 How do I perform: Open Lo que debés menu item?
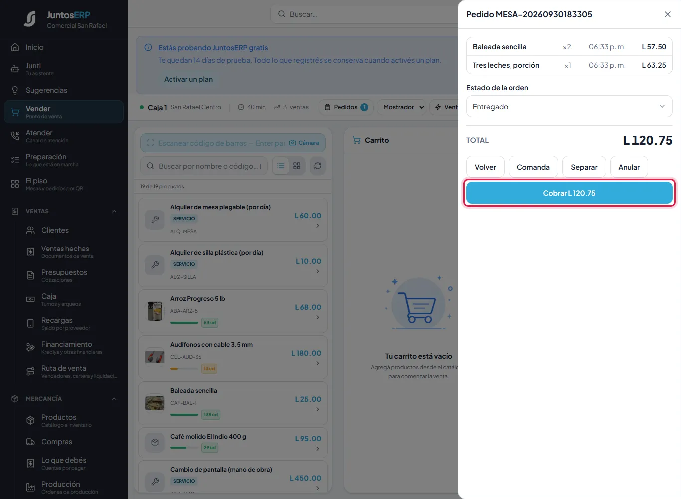point(64,463)
